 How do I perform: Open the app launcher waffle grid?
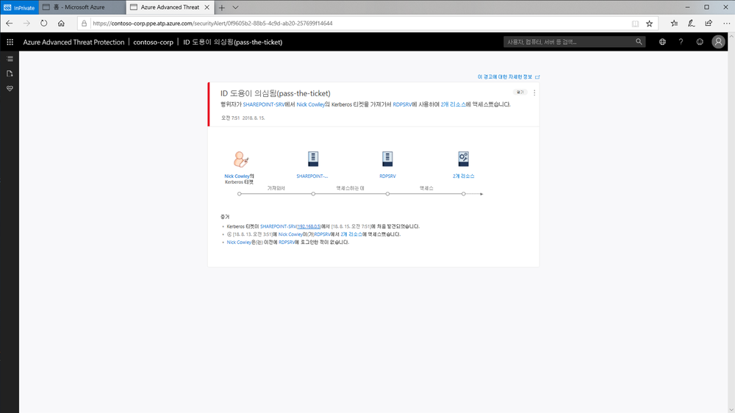(x=10, y=42)
